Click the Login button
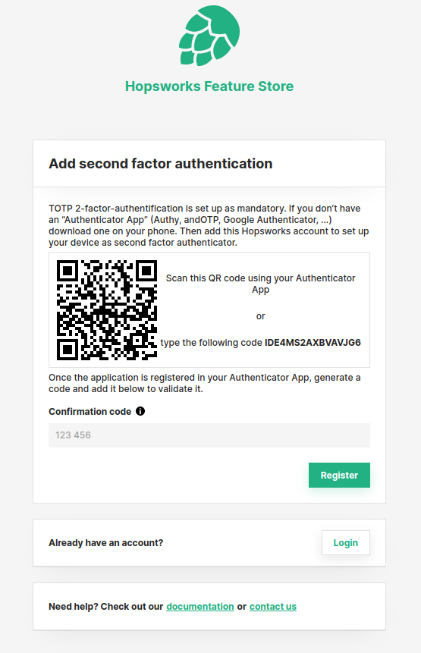 pos(346,542)
